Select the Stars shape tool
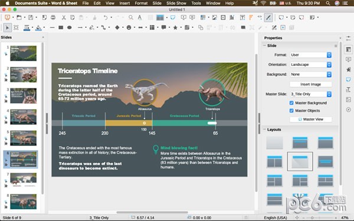The height and width of the screenshot is (221, 354). click(175, 28)
